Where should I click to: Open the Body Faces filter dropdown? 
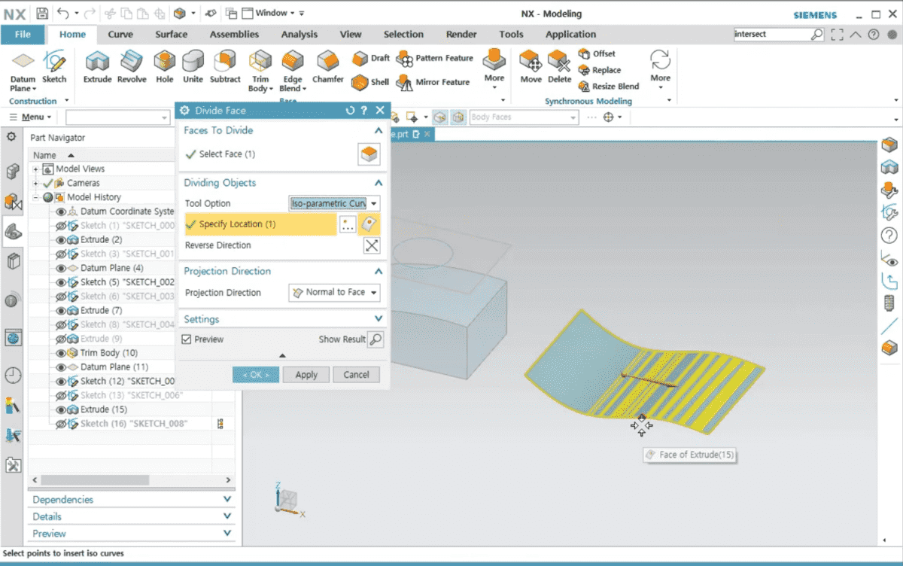524,117
